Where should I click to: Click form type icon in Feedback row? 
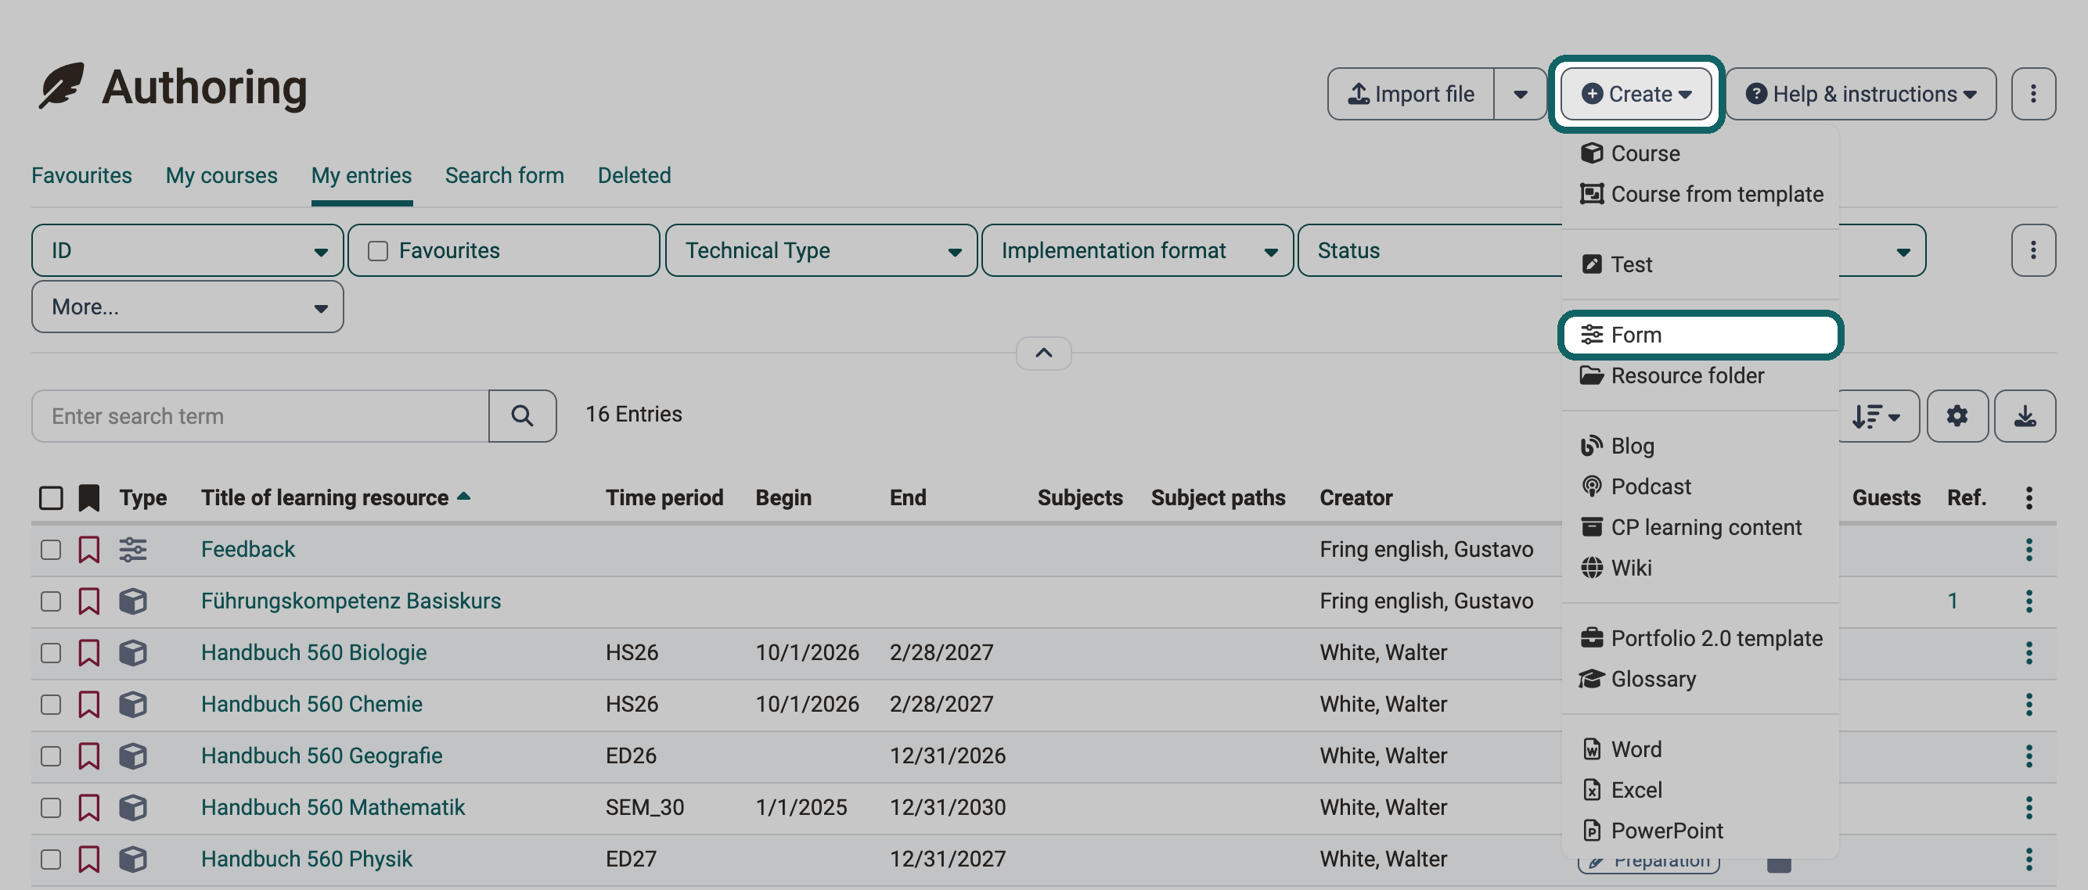click(133, 549)
